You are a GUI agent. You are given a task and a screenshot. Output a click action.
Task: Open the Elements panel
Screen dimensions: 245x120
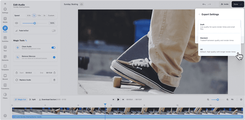tap(5, 58)
